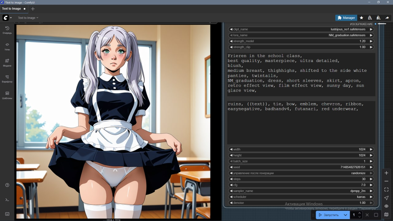Toggle the minimap icon
Image resolution: width=393 pixels, height=221 pixels.
[x=386, y=215]
